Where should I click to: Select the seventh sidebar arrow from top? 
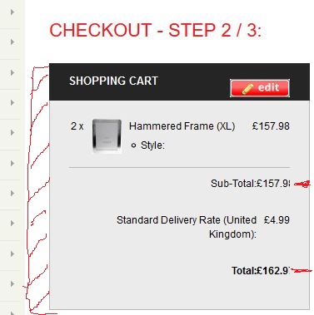[12, 193]
